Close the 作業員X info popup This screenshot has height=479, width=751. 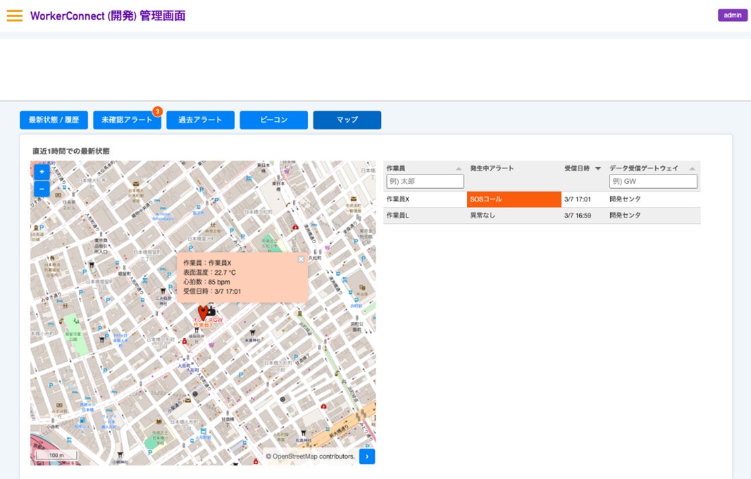(x=301, y=259)
